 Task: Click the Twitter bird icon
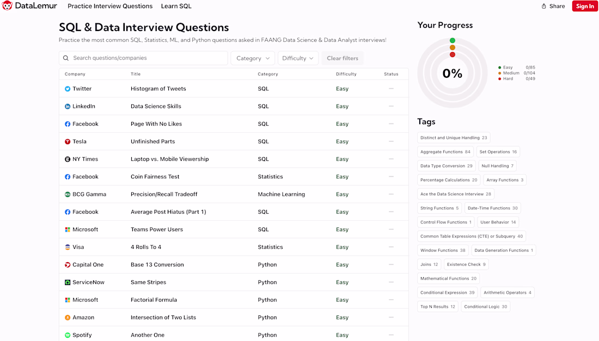68,89
